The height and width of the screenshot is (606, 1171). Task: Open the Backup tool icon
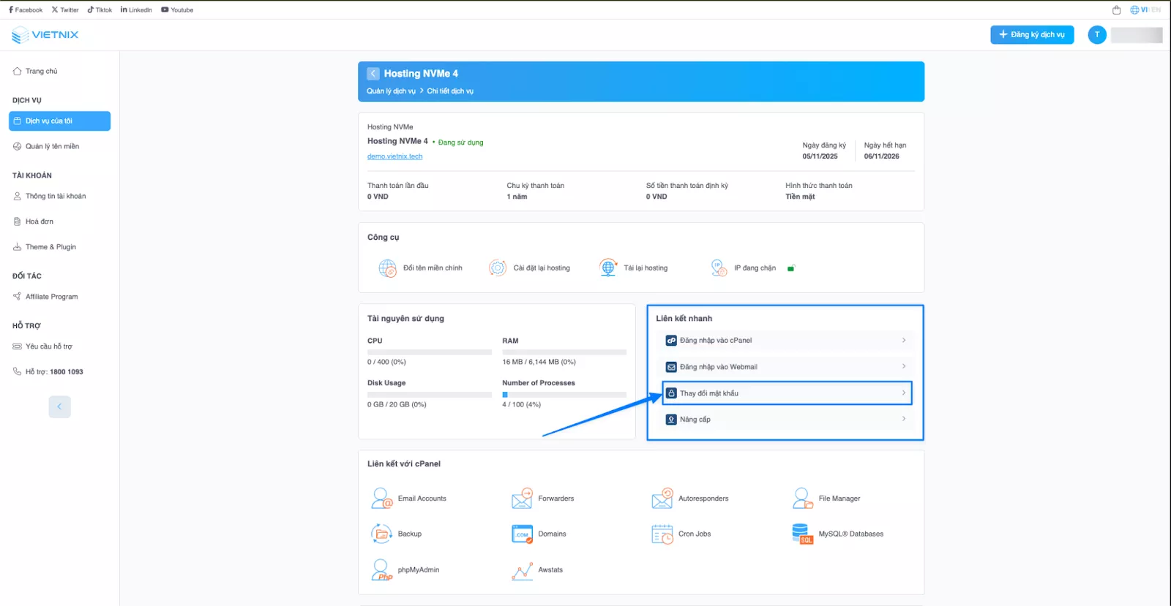click(381, 534)
